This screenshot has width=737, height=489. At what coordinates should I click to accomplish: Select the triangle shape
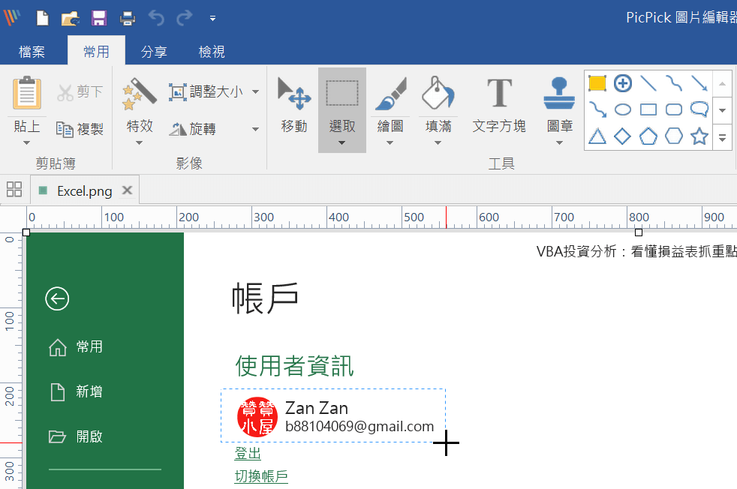pos(597,136)
